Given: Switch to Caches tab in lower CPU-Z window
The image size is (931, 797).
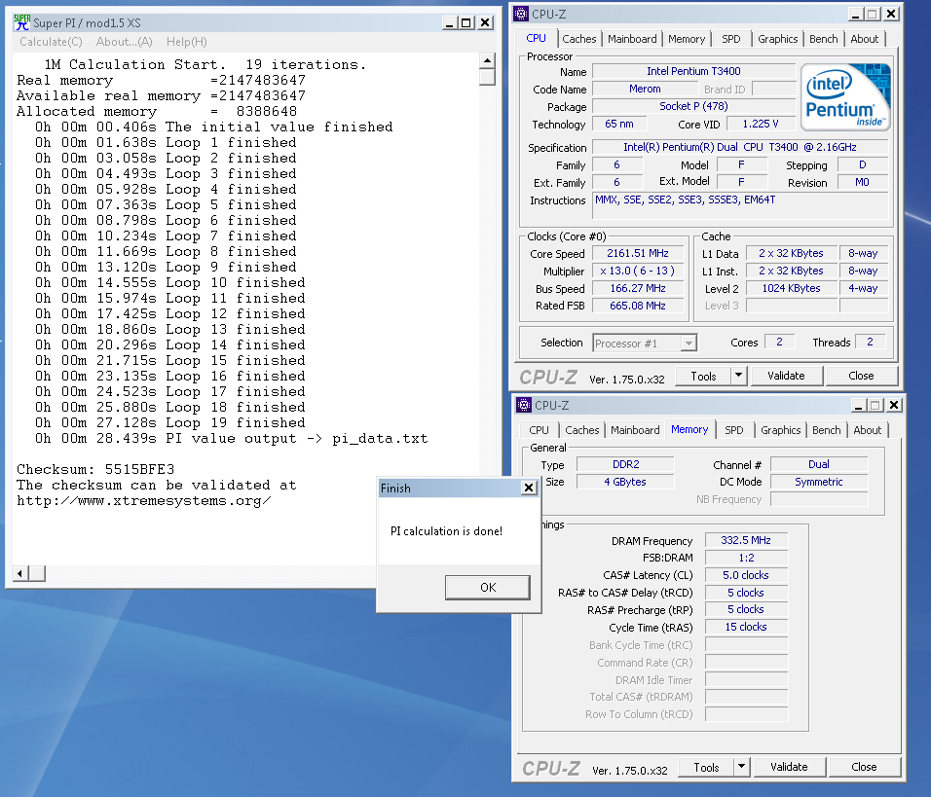Looking at the screenshot, I should coord(582,430).
